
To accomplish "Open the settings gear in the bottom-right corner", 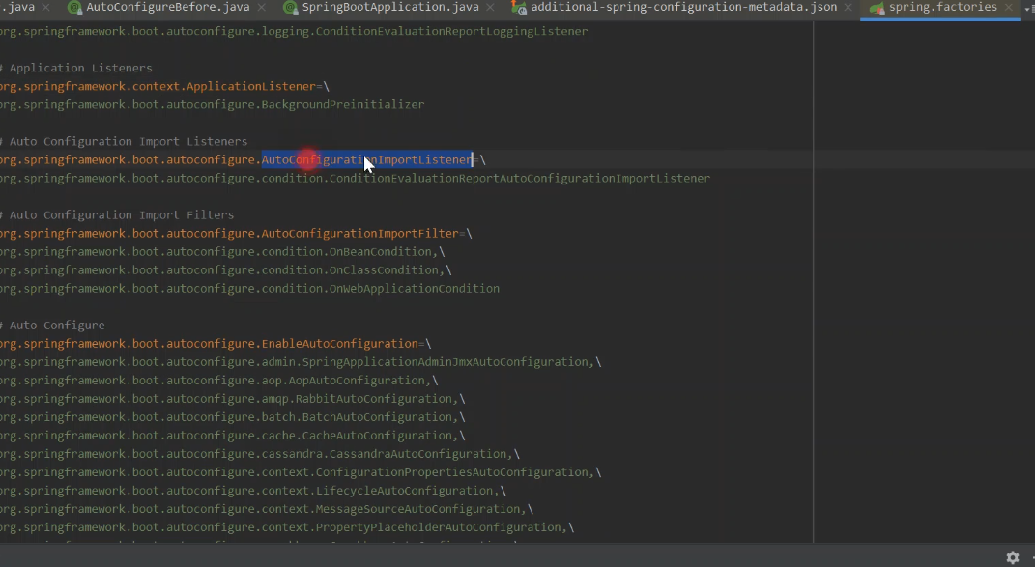I will click(1013, 557).
